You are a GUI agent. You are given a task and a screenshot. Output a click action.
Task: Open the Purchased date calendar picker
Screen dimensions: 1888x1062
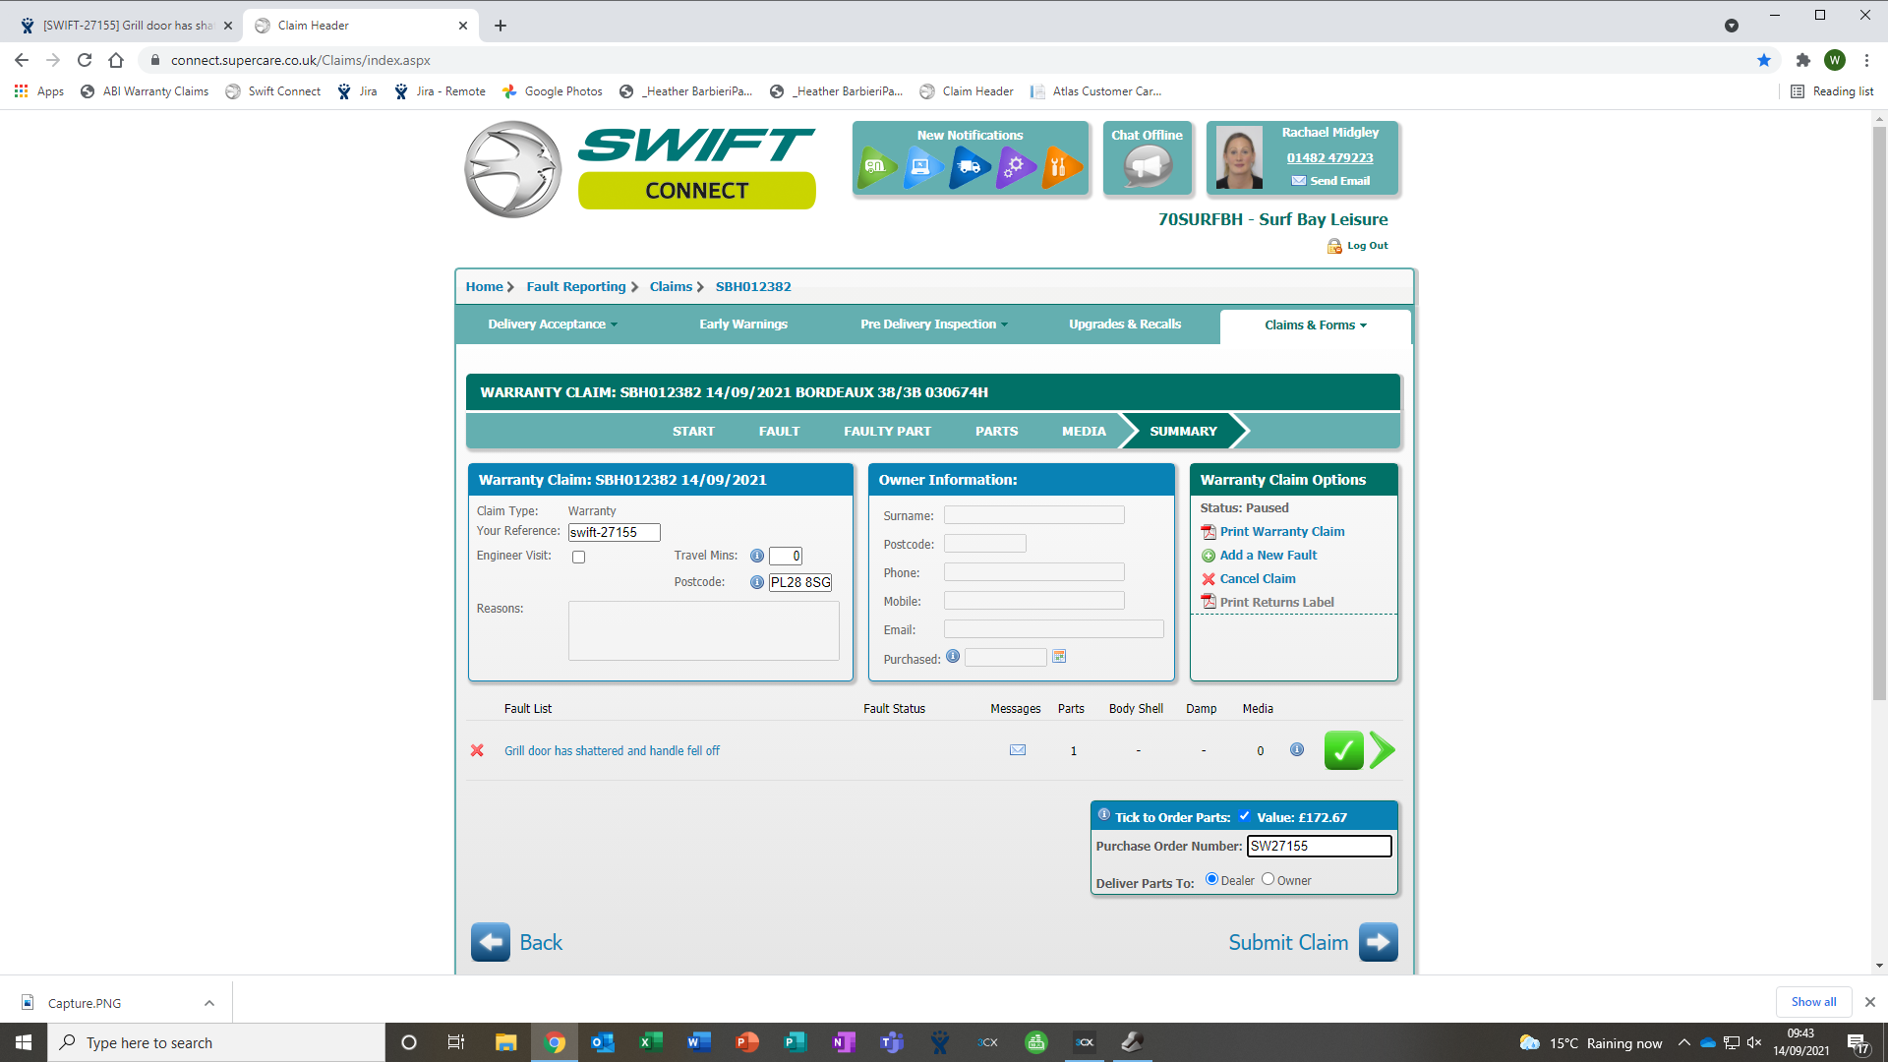coord(1059,657)
